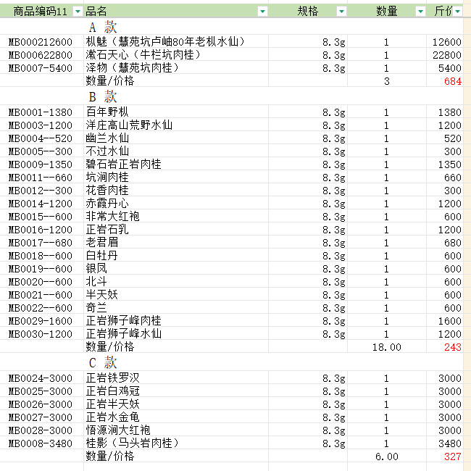The image size is (471, 471).
Task: Select code cell MB000622800
Action: click(x=42, y=54)
